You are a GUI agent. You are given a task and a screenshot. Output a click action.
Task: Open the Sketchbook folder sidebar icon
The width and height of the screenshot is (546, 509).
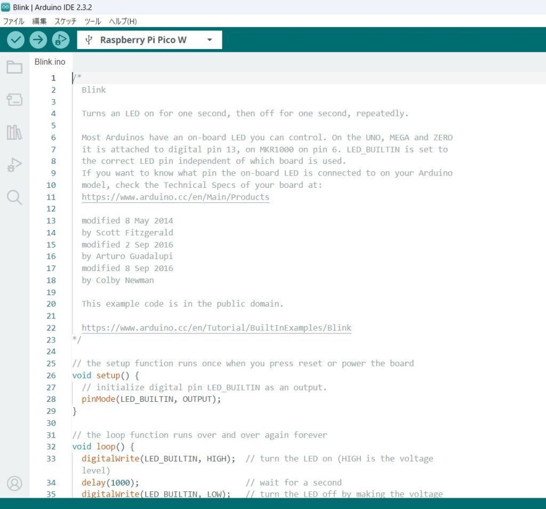(x=14, y=67)
